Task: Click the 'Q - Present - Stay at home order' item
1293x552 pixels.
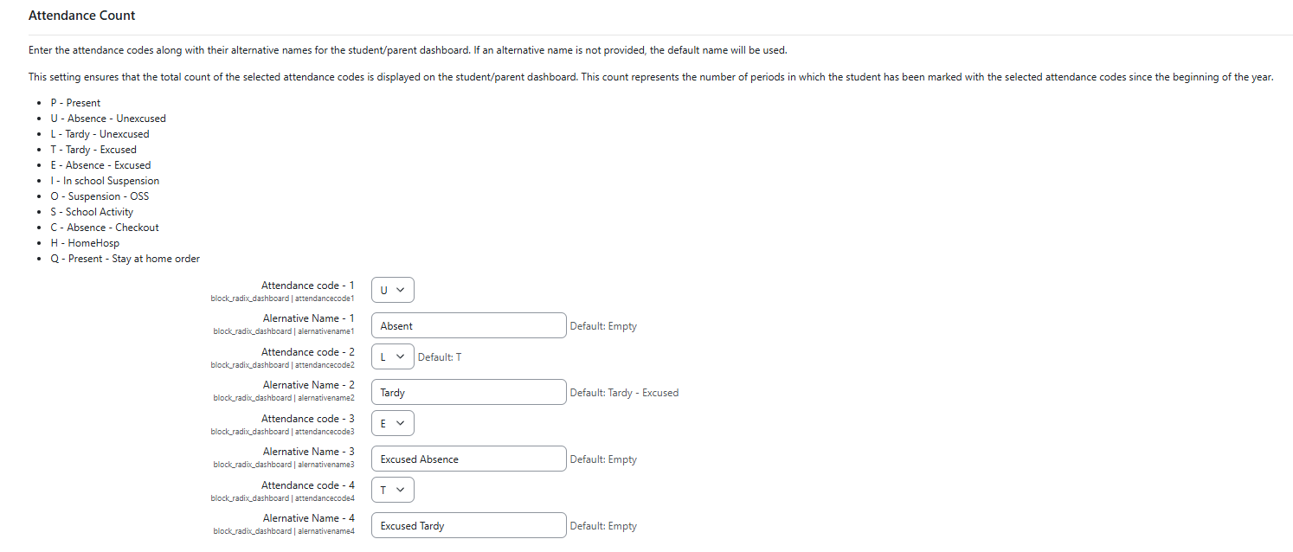Action: pyautogui.click(x=125, y=259)
